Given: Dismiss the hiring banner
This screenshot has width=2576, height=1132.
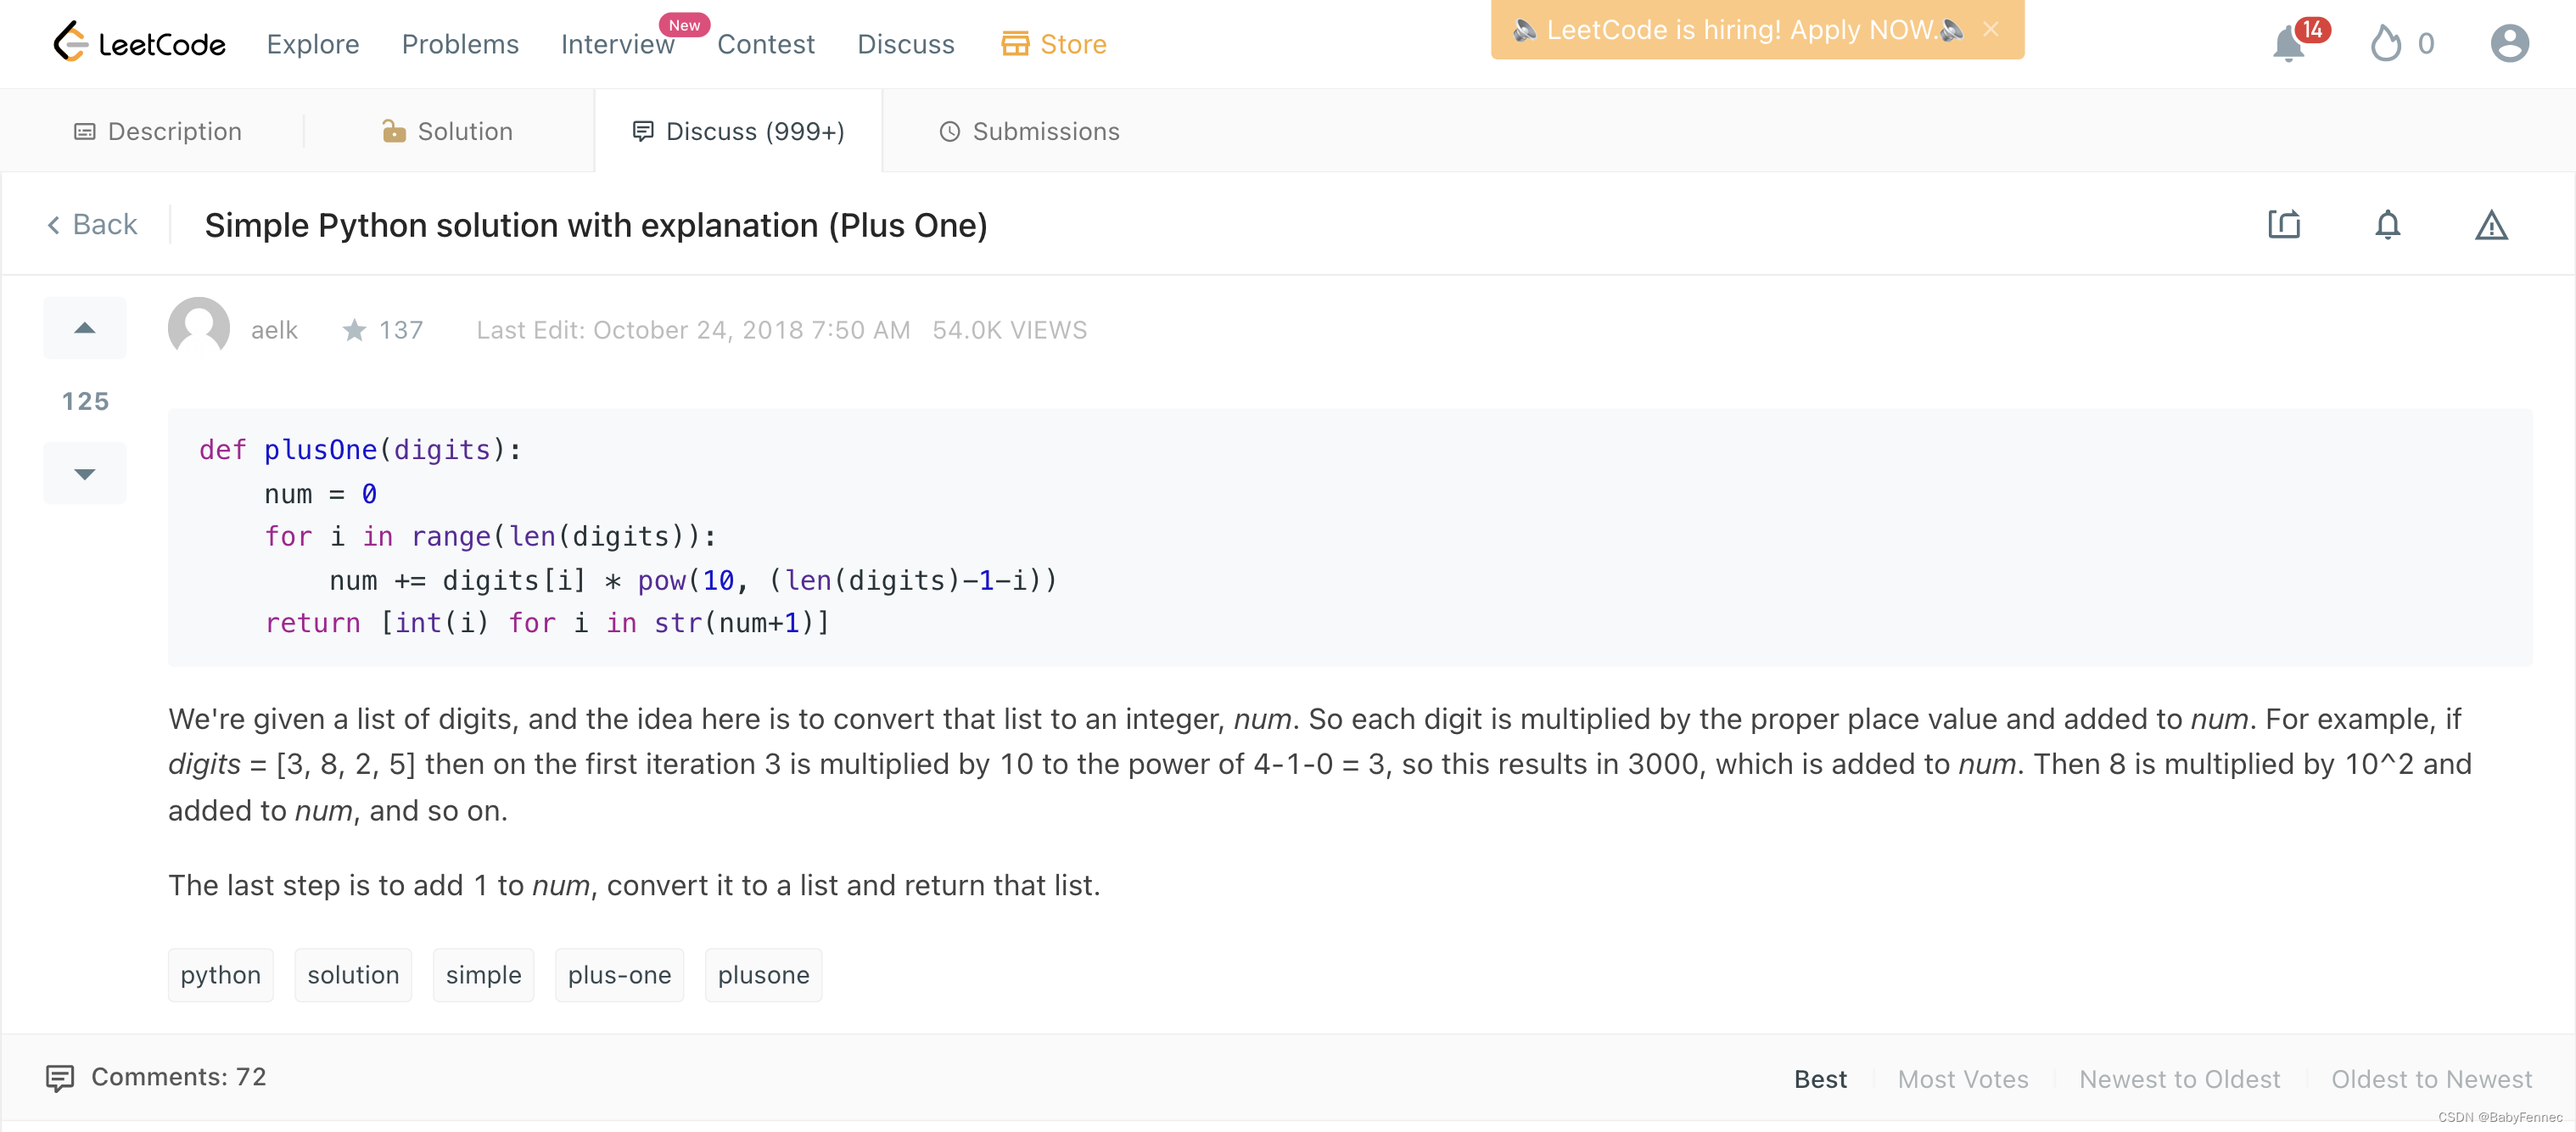Looking at the screenshot, I should (1991, 29).
